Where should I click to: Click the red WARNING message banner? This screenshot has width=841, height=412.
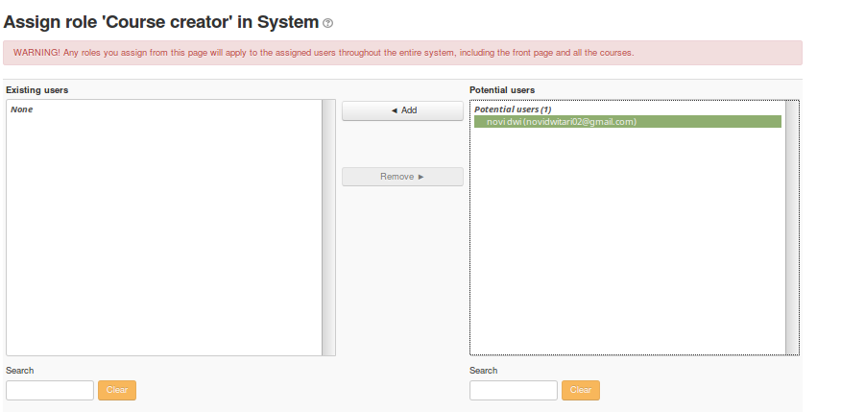click(x=402, y=52)
